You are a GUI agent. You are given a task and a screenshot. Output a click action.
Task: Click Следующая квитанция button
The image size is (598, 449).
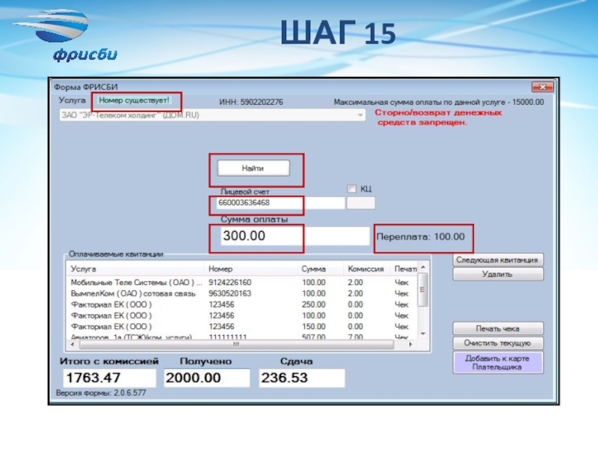pos(498,260)
